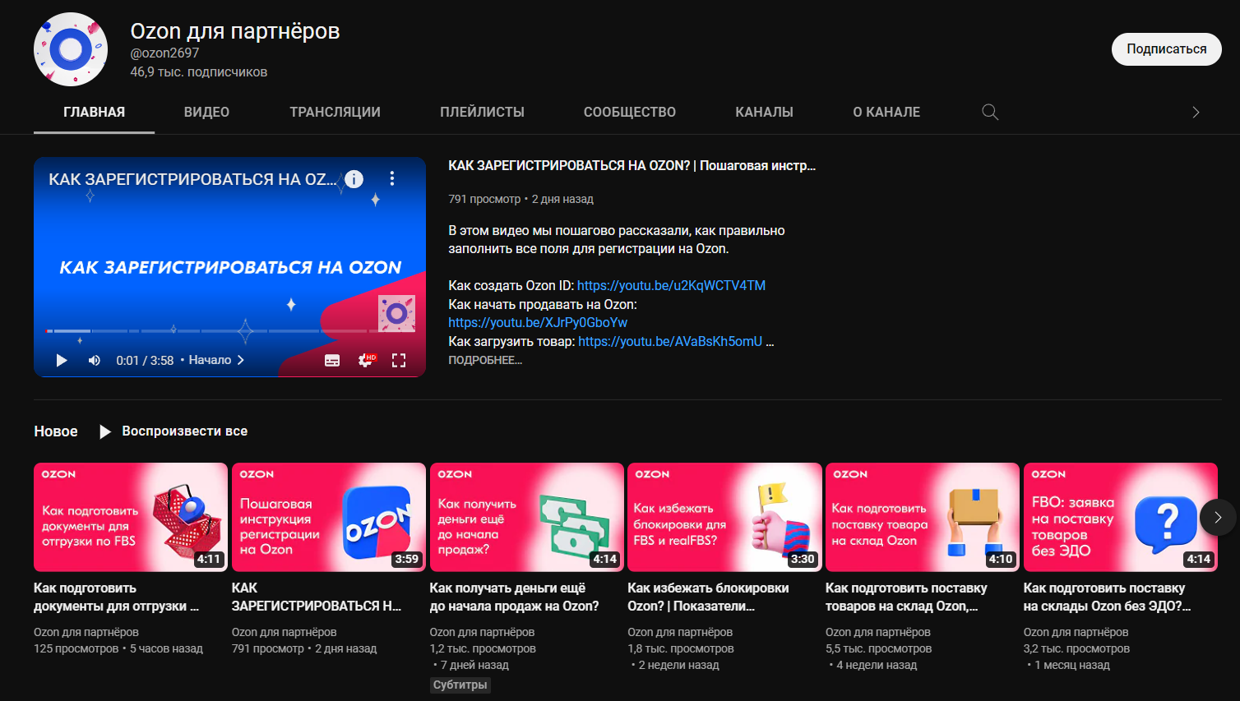Switch to the 'ГЛАВНАЯ' tab
This screenshot has width=1240, height=701.
(94, 112)
